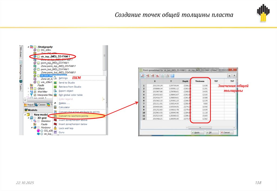The height and width of the screenshot is (191, 277).
Task: Expand the Interpreter filter tree node
Action: (x=28, y=95)
